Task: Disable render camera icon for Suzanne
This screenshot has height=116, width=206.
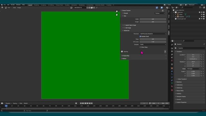Action: pos(204,16)
